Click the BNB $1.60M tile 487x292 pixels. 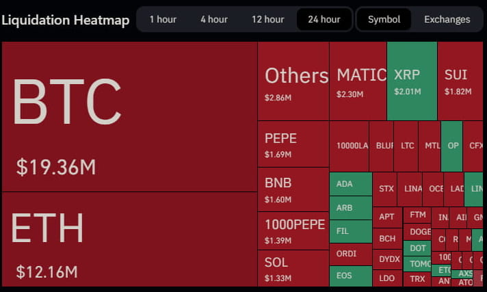[x=293, y=189]
